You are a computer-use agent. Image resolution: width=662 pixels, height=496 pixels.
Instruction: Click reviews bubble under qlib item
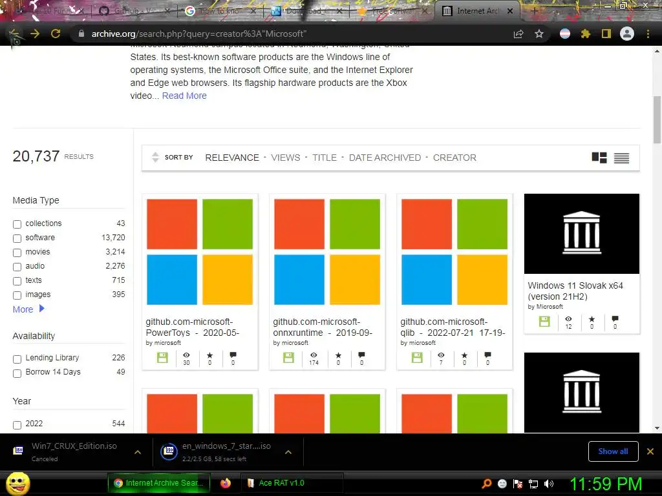(x=487, y=355)
